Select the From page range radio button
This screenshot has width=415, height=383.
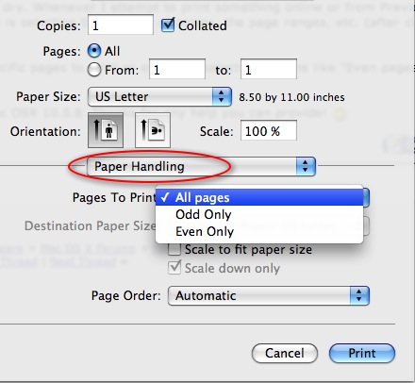(x=94, y=70)
